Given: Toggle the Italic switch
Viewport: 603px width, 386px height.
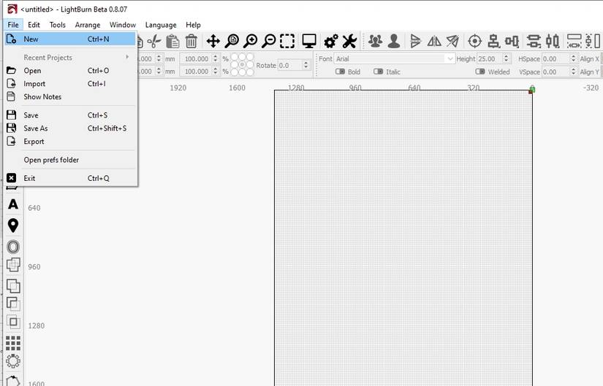Looking at the screenshot, I should click(378, 72).
